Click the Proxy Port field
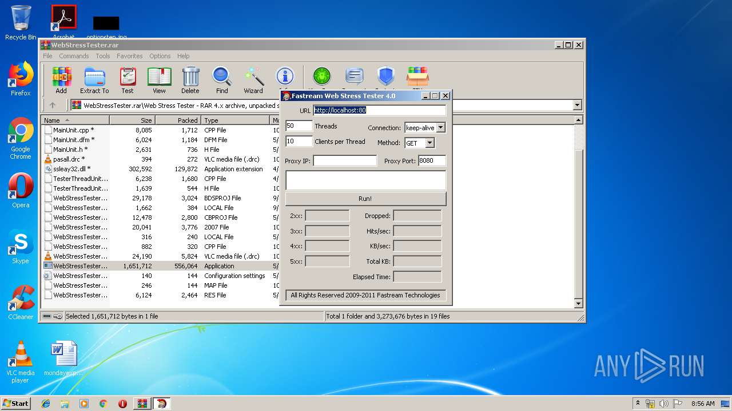Viewport: 732px width, 411px height. pyautogui.click(x=432, y=161)
